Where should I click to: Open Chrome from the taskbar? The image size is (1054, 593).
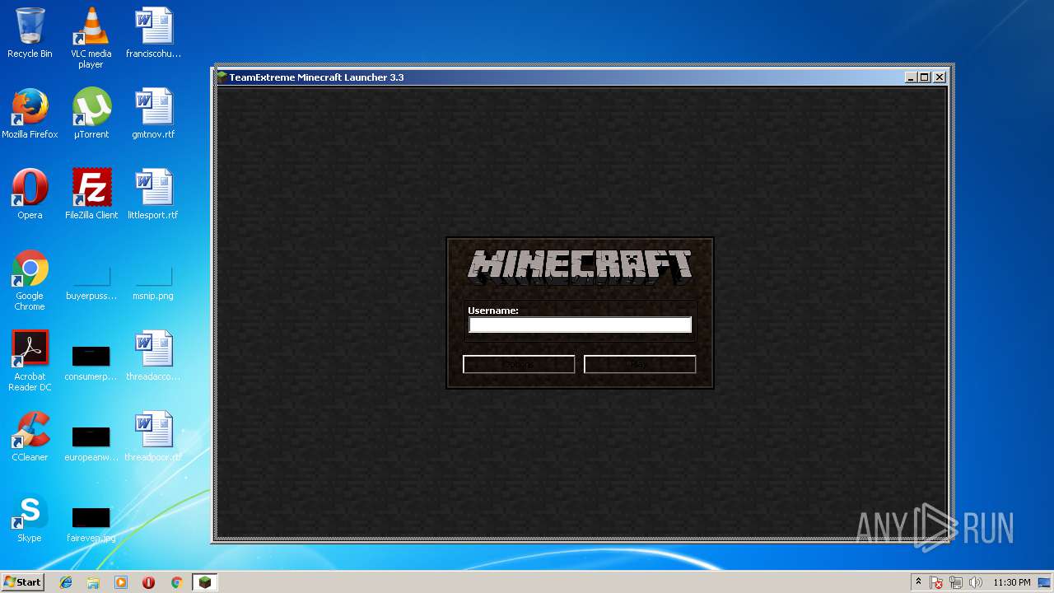[176, 582]
